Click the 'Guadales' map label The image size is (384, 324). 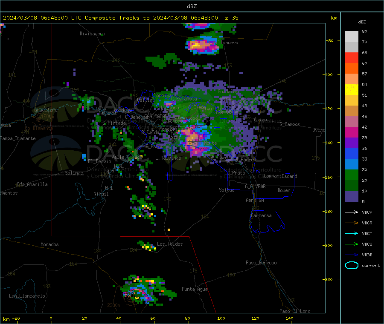pyautogui.click(x=228, y=92)
